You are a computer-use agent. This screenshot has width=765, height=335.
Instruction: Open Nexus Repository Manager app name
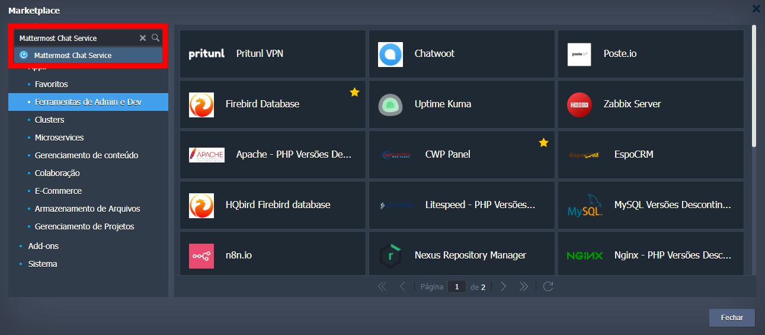[470, 255]
